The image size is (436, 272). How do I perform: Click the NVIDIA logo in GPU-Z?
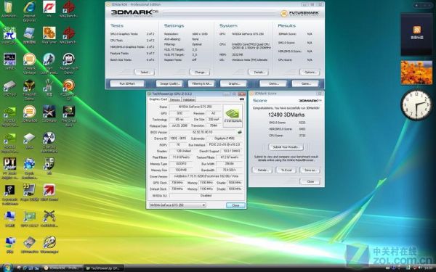(x=233, y=115)
